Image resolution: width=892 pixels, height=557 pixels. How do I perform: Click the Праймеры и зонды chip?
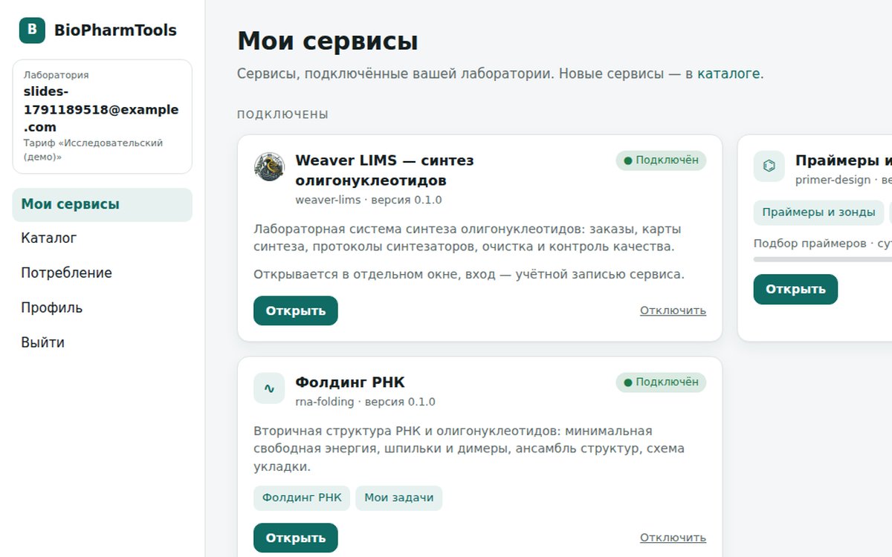(x=818, y=212)
